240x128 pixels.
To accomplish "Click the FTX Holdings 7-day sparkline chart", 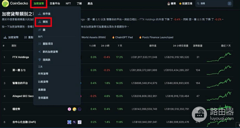I will (219, 57).
